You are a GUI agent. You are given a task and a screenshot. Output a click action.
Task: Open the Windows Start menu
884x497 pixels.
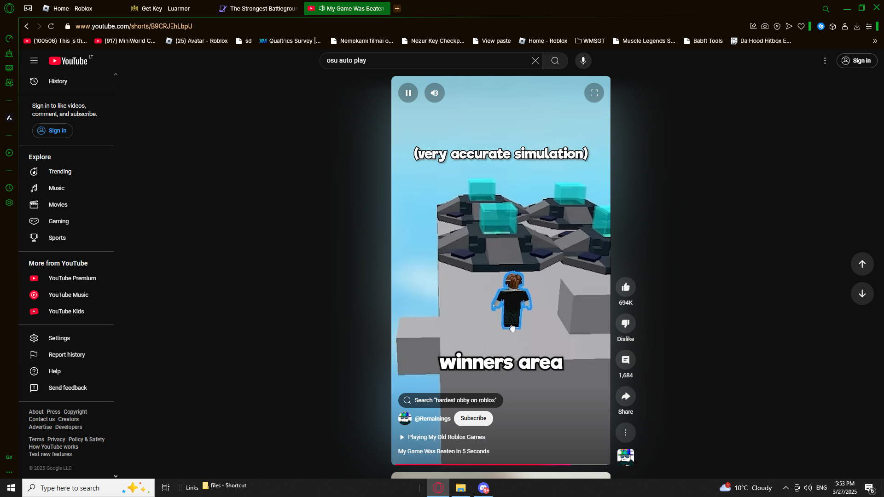(11, 488)
